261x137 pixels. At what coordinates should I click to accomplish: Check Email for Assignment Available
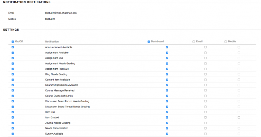(x=205, y=53)
